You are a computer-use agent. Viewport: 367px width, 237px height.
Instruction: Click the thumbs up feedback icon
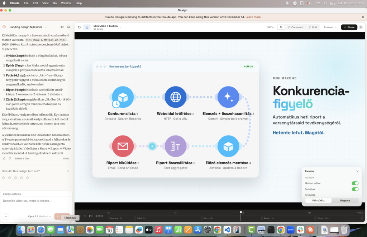[x=4, y=159]
